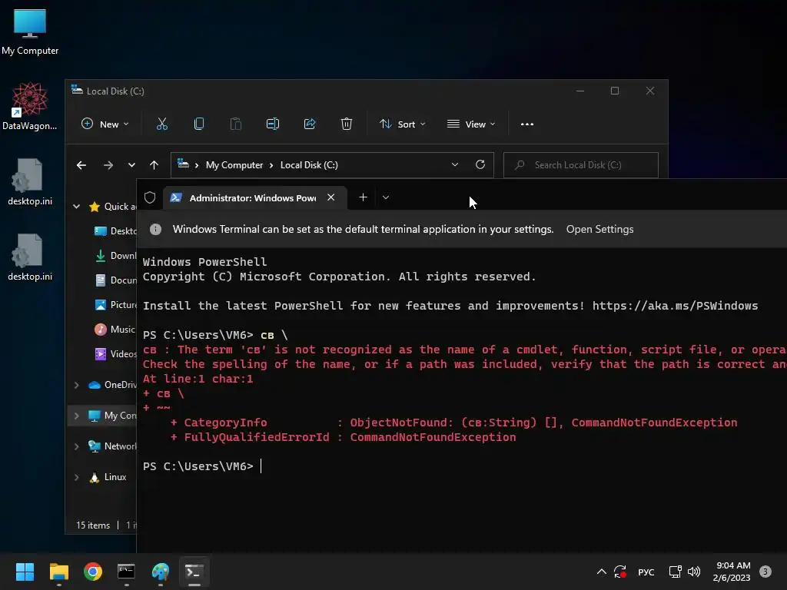Open the Terminal profiles dropdown arrow
The image size is (787, 590).
386,197
